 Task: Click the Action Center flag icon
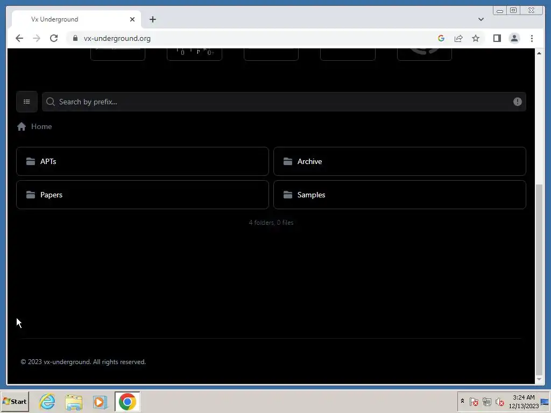tap(474, 402)
